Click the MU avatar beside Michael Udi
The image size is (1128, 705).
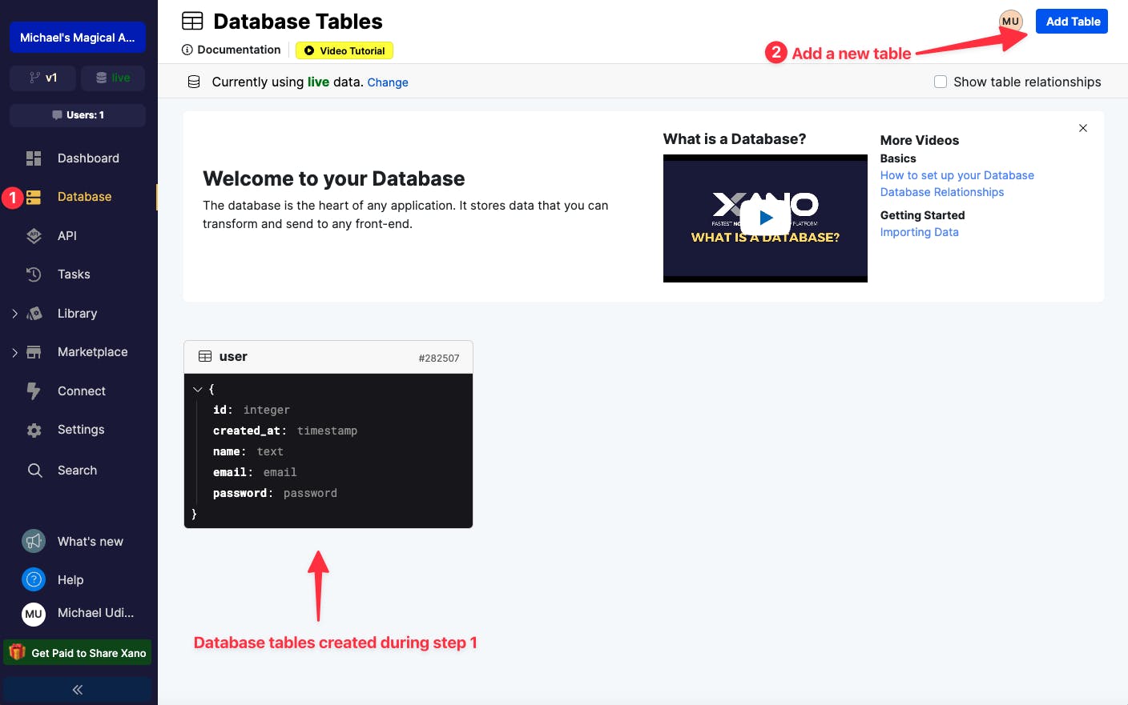point(34,614)
